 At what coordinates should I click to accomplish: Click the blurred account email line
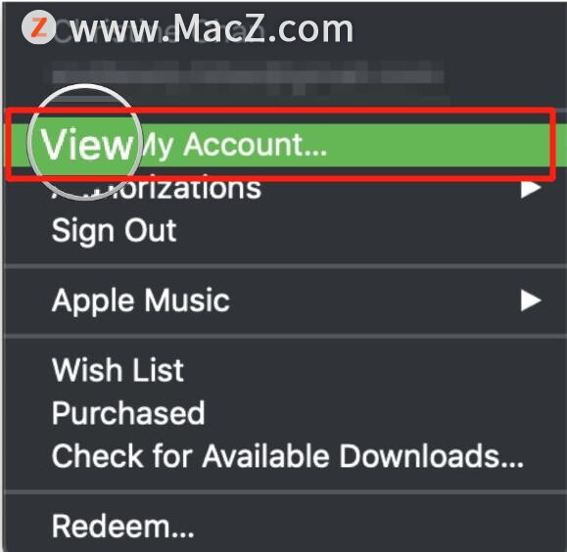[x=248, y=76]
